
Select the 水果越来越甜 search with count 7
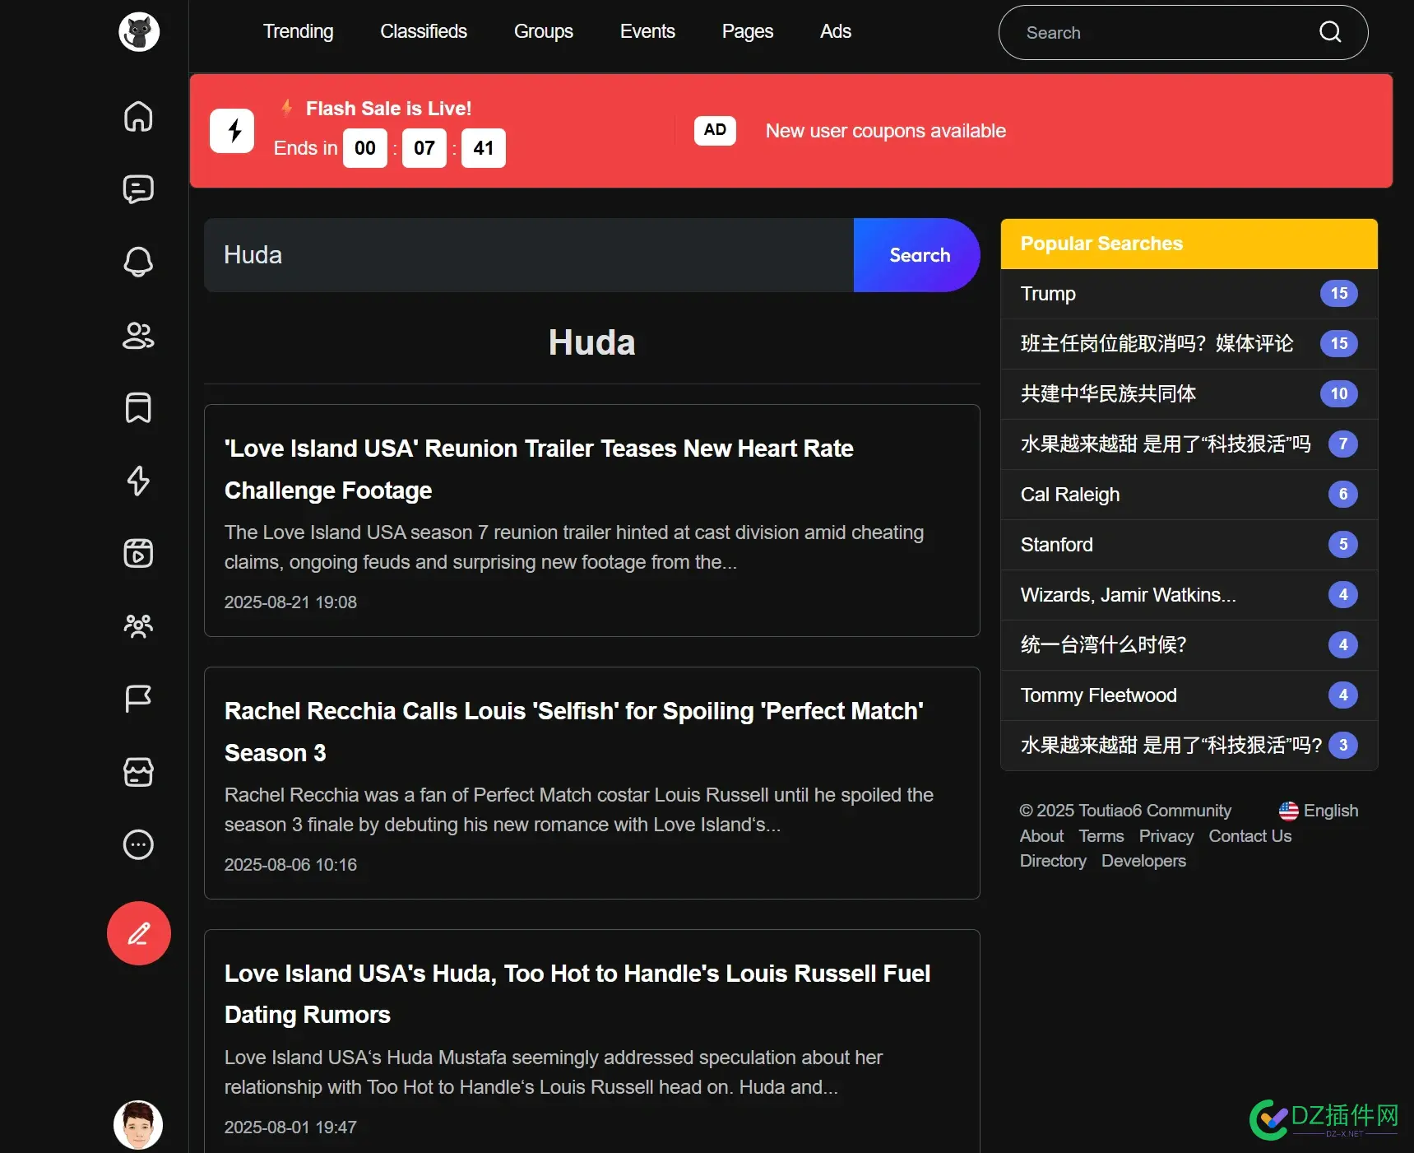click(x=1189, y=444)
